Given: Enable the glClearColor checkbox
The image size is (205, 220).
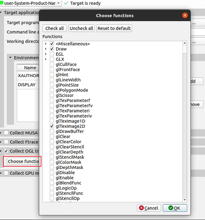Looking at the screenshot, I should [52, 141].
